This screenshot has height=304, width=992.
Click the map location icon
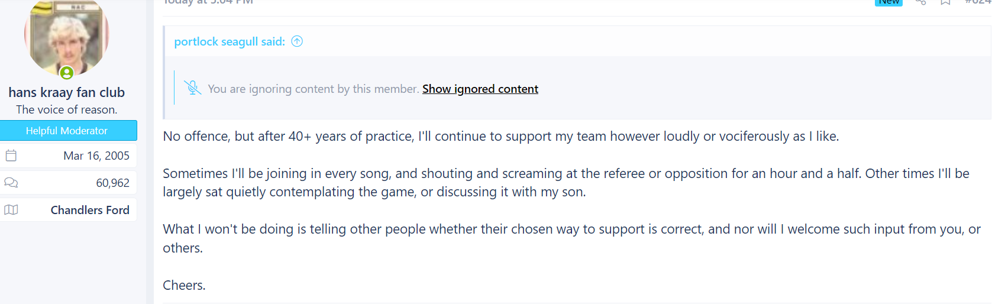11,210
